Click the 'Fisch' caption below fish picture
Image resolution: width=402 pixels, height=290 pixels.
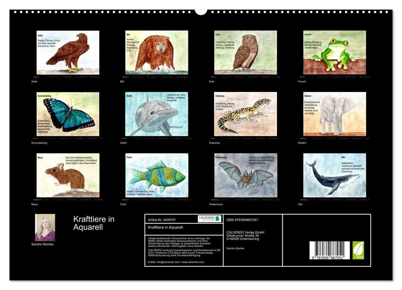coord(123,204)
